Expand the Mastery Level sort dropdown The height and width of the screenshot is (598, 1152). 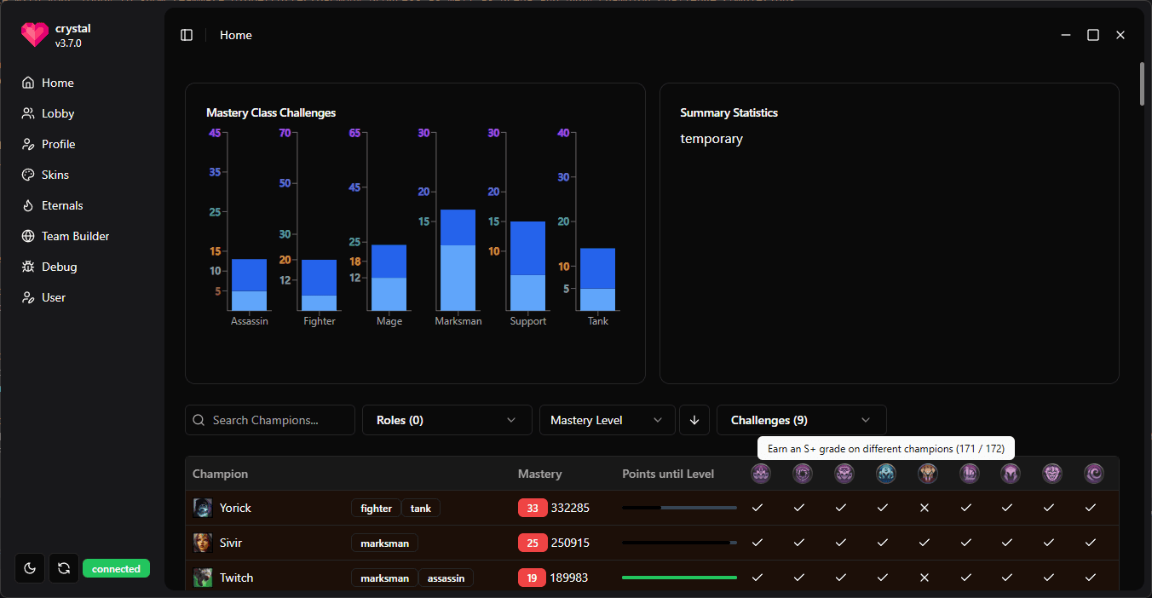point(607,420)
